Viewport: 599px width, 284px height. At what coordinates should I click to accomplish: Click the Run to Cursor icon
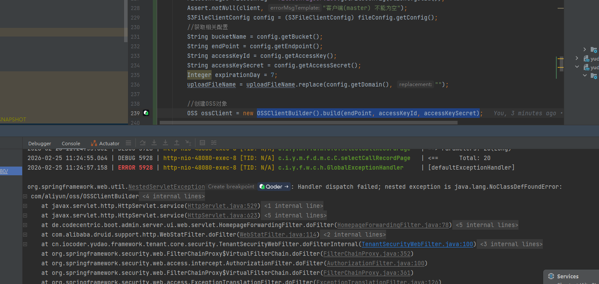[x=188, y=143]
